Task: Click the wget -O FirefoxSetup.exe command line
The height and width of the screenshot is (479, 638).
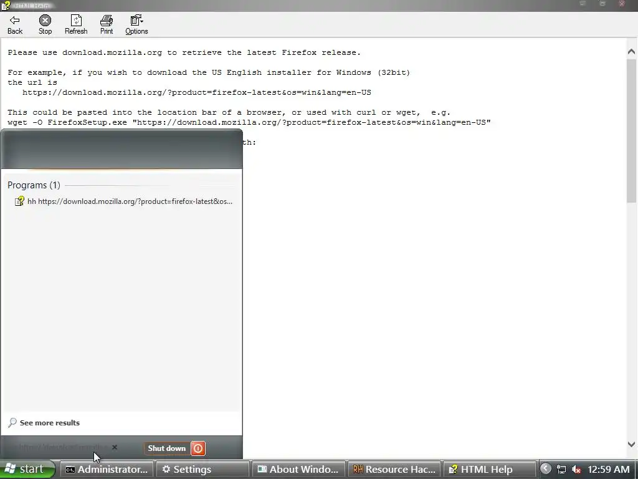Action: coord(249,122)
